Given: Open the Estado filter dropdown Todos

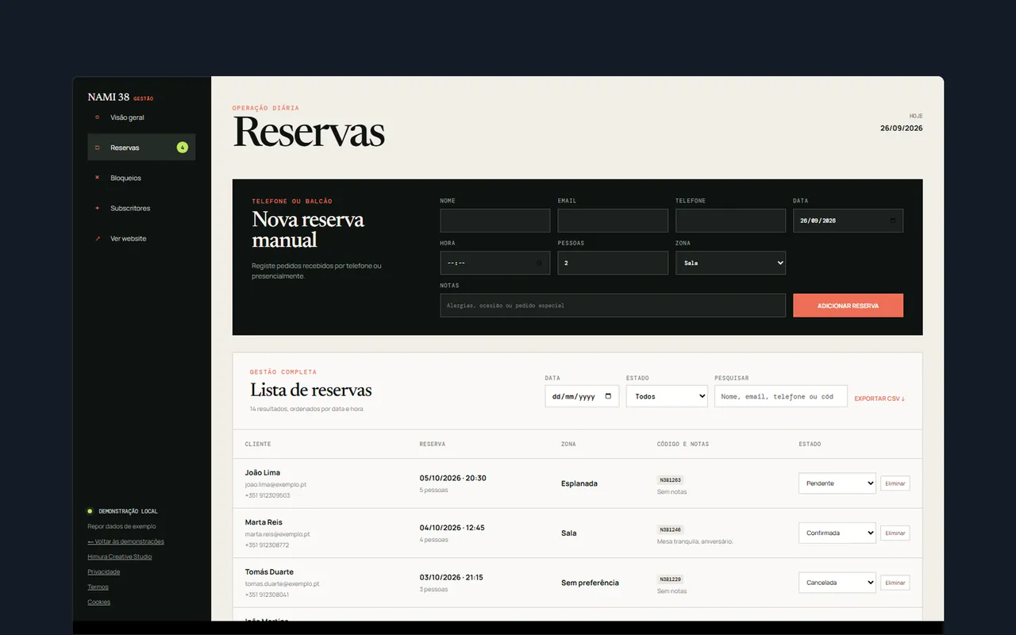Looking at the screenshot, I should (667, 396).
